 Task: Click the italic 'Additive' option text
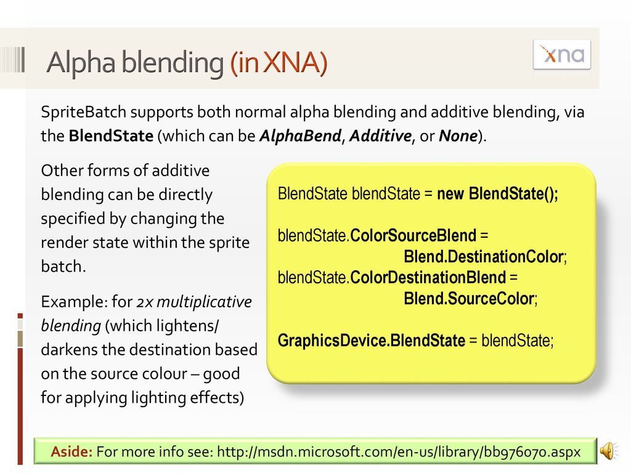point(380,136)
